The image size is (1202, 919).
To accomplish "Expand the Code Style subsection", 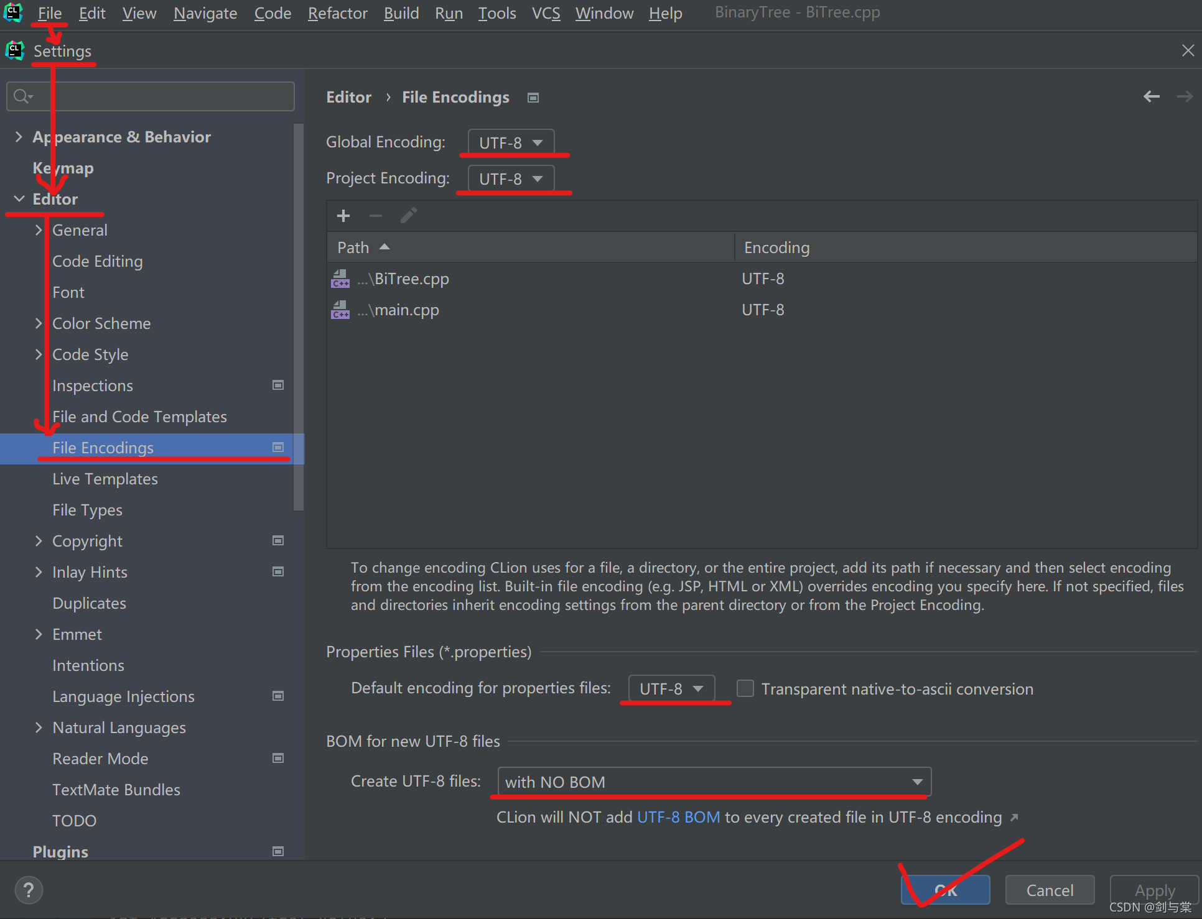I will [x=39, y=354].
